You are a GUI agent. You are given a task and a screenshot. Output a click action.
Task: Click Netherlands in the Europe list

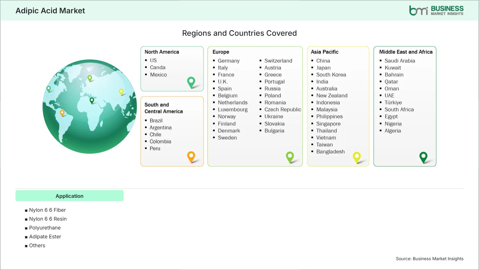point(233,103)
